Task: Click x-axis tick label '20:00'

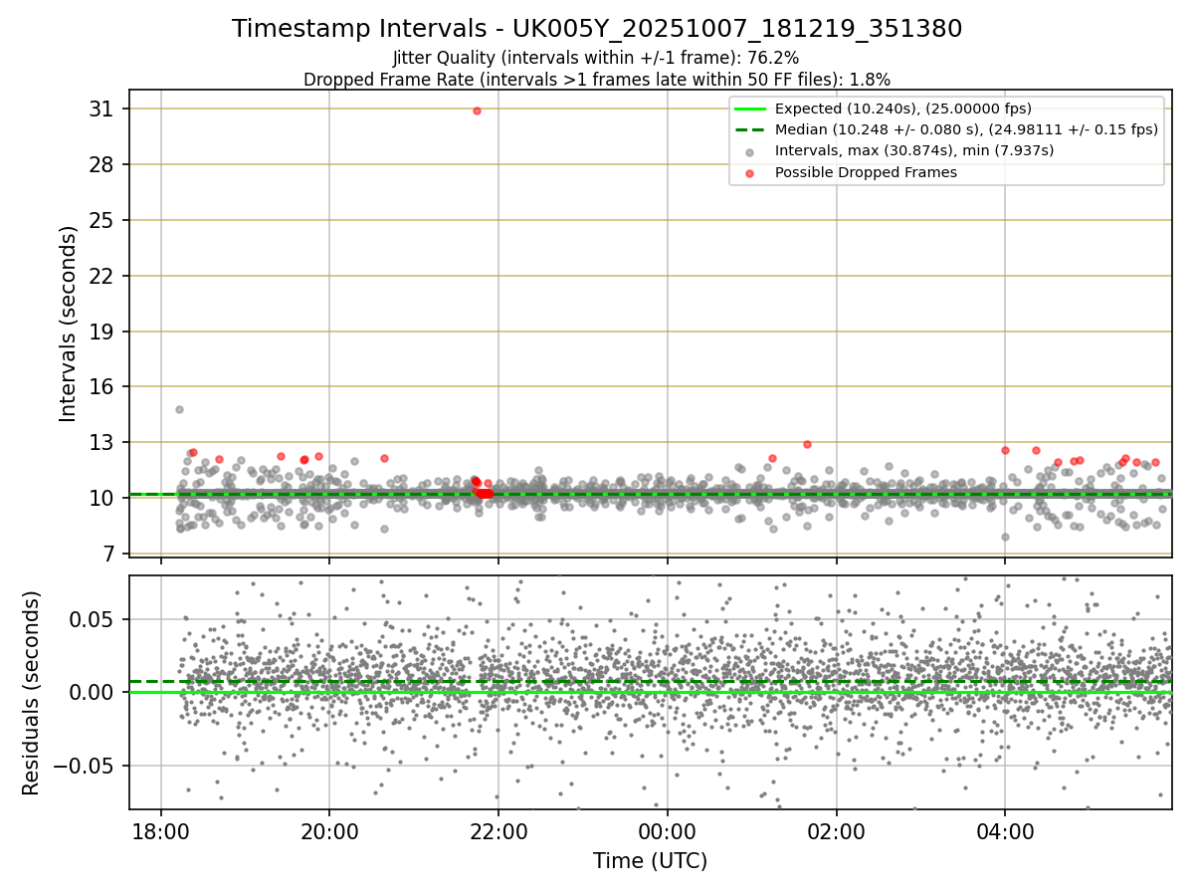Action: [329, 831]
